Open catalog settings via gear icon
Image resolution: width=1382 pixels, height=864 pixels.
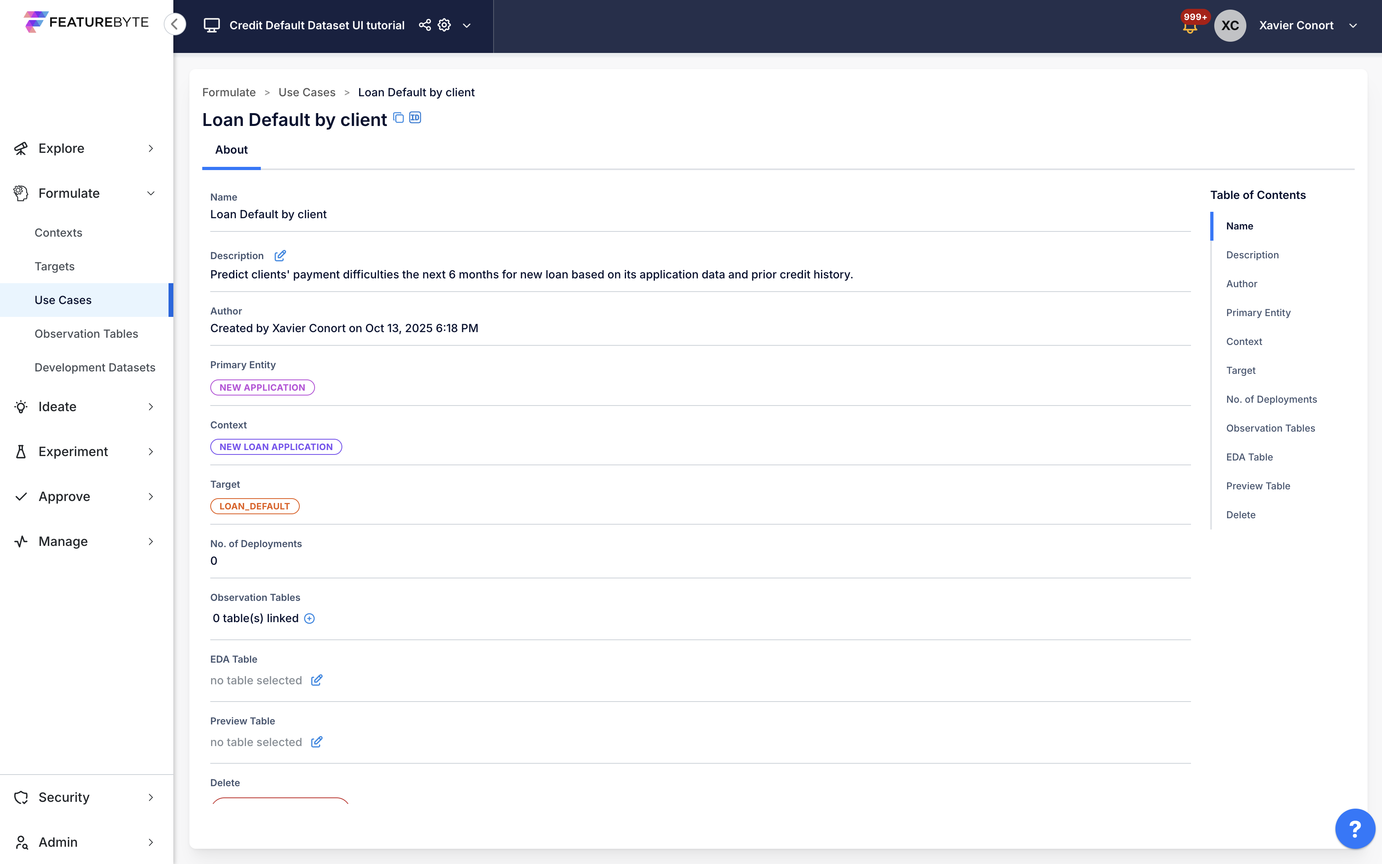point(444,24)
